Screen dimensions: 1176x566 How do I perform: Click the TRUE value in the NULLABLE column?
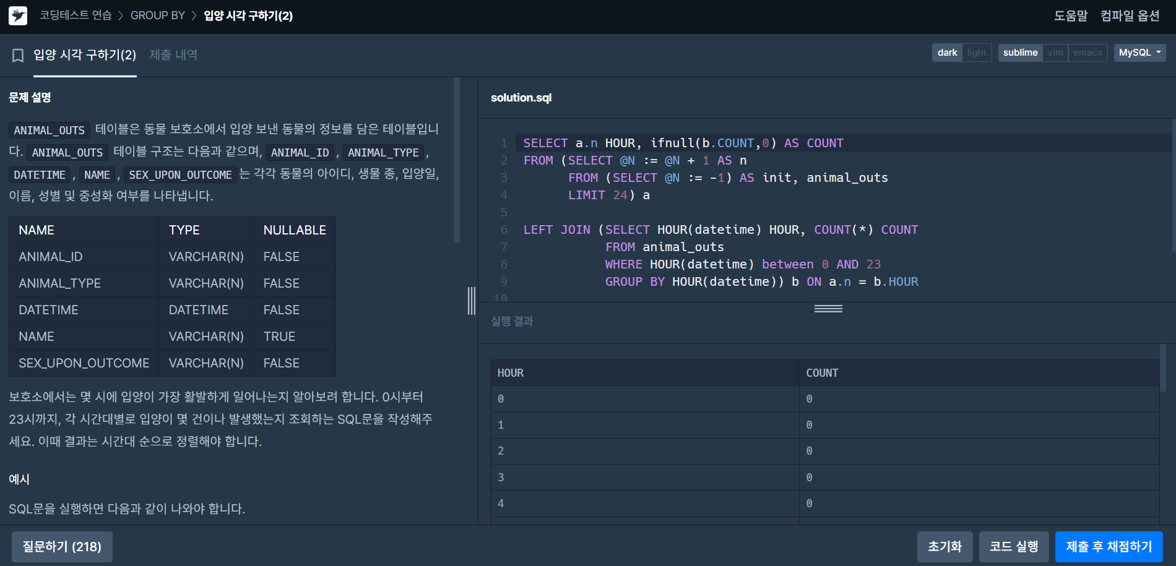point(295,337)
